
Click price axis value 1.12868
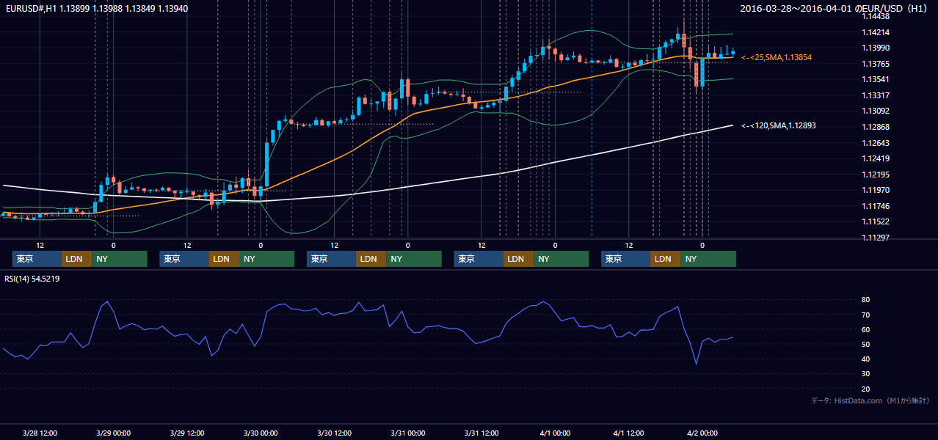click(x=875, y=127)
